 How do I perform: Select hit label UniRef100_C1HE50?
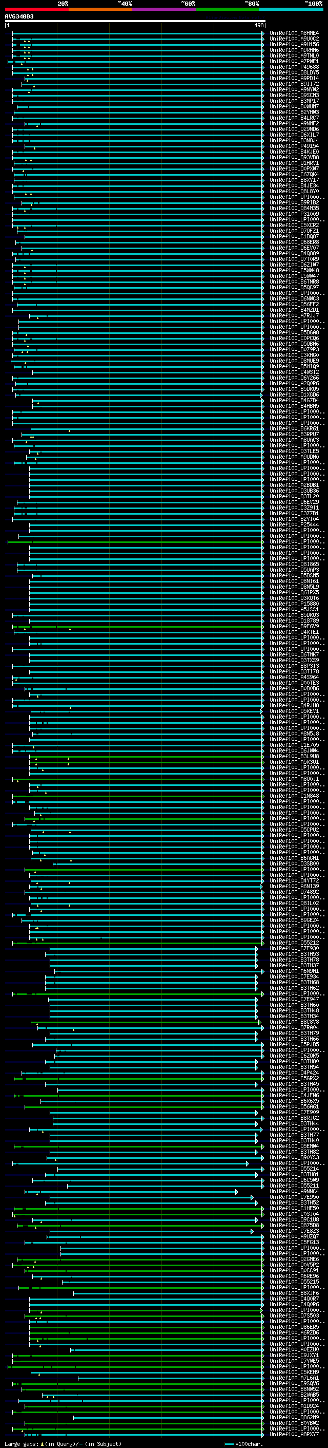click(x=294, y=1208)
